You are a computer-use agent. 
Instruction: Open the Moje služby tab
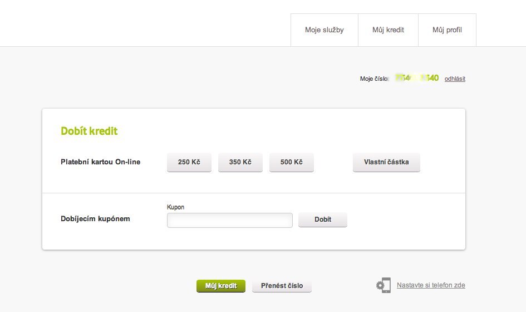(x=324, y=30)
